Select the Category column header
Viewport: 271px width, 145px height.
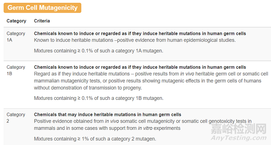(x=16, y=21)
